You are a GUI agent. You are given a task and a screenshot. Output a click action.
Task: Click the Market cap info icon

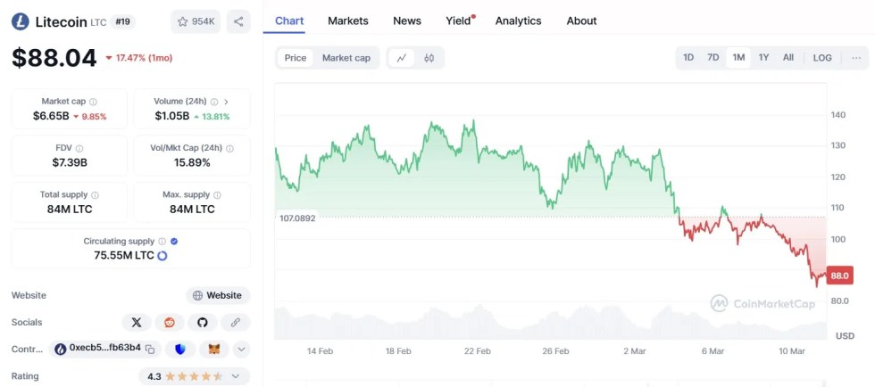click(x=93, y=103)
